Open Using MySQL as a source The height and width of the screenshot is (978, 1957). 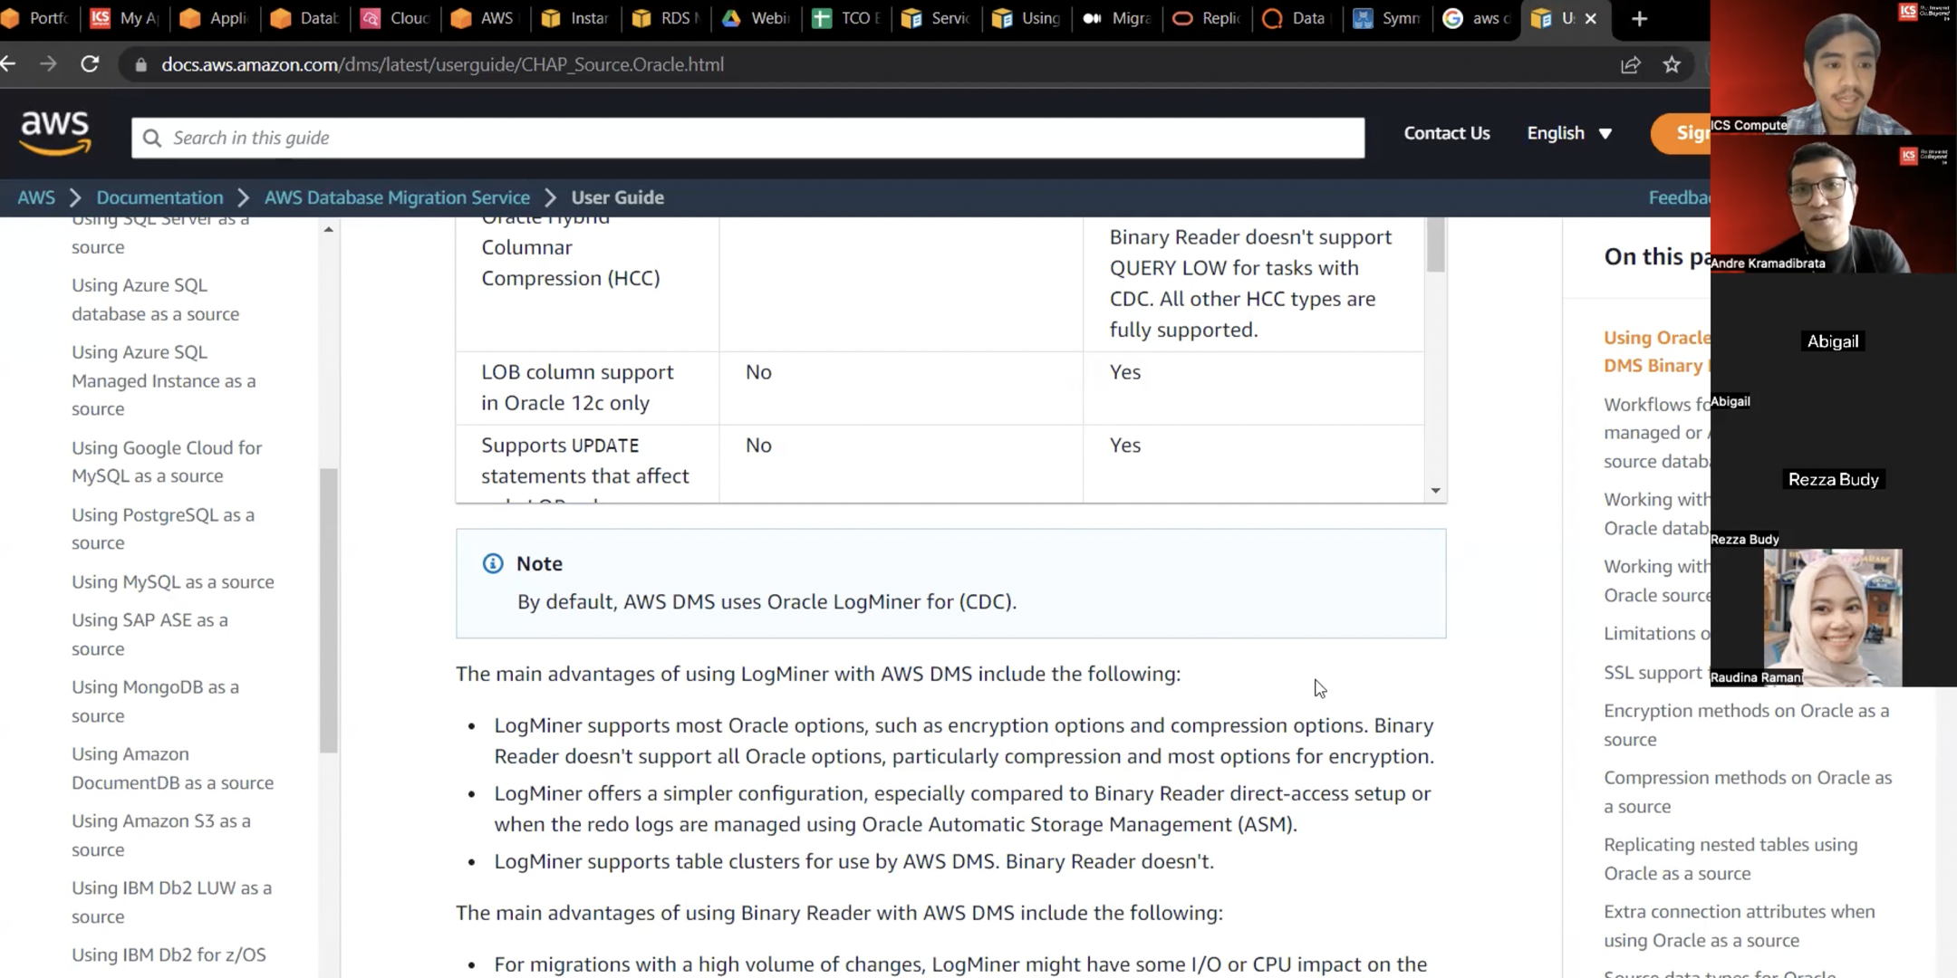pos(172,581)
